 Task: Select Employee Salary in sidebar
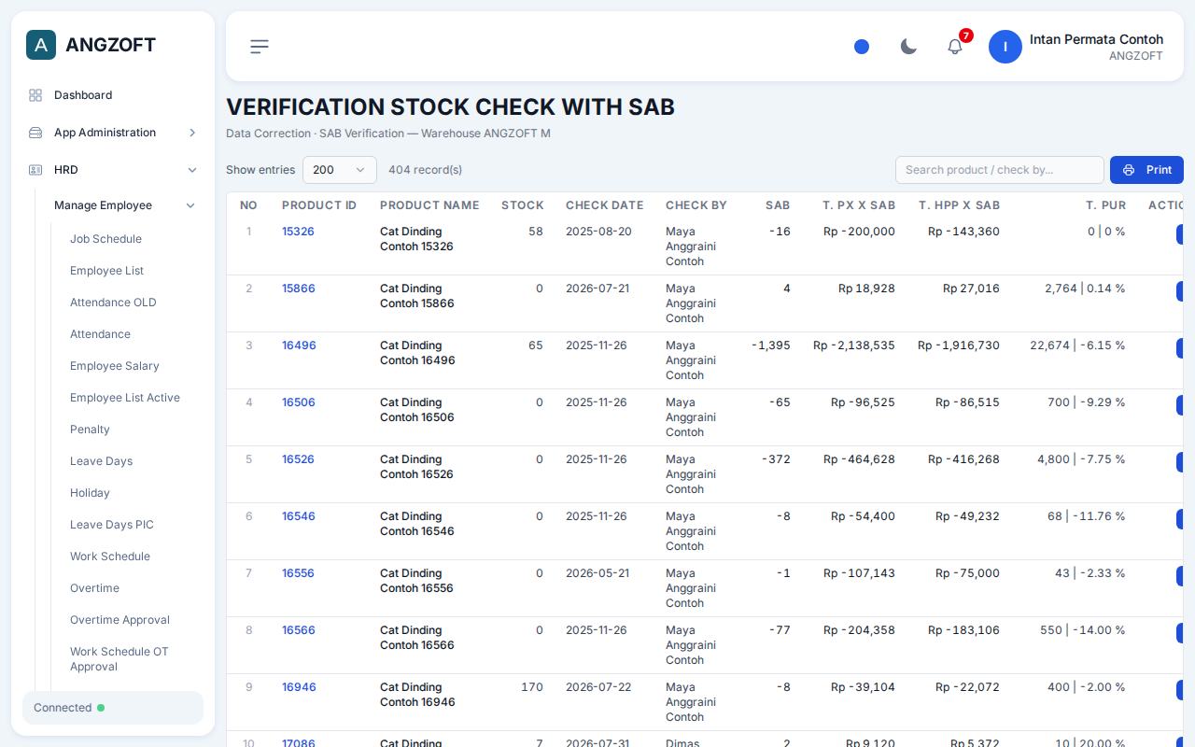click(114, 366)
